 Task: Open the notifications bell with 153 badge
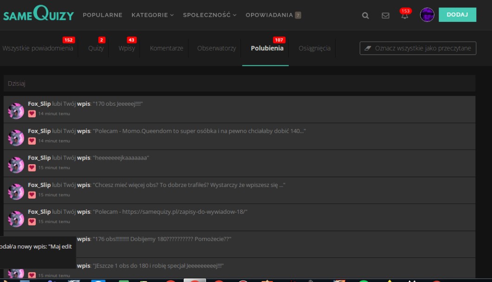404,15
